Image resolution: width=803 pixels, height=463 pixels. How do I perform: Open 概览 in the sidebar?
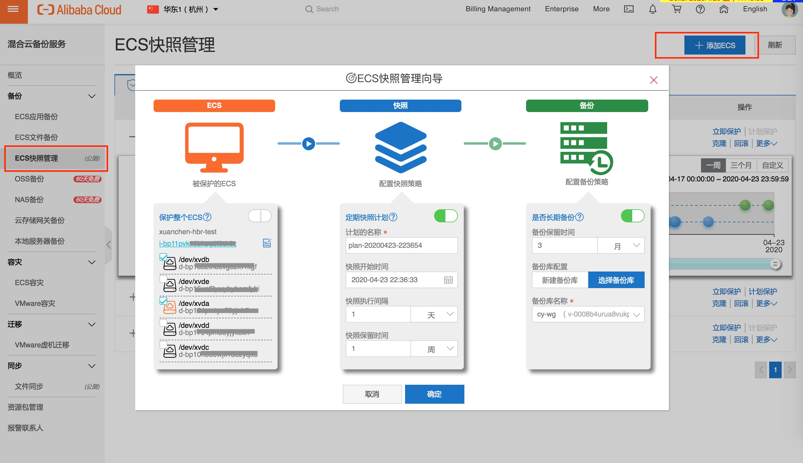pyautogui.click(x=15, y=75)
